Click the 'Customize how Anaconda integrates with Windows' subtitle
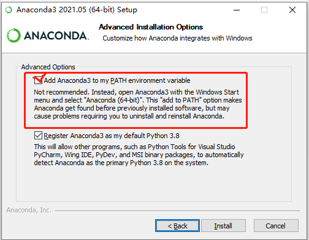309x240 pixels. click(177, 38)
